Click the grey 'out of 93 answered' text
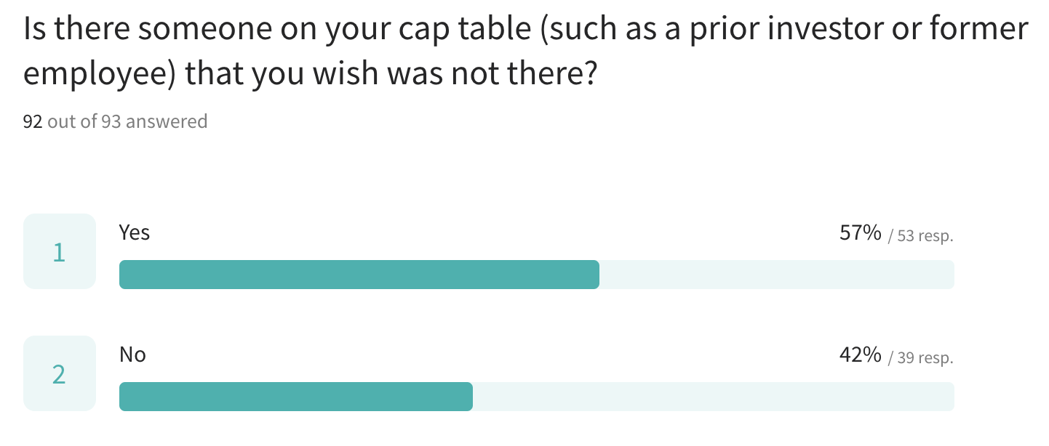Screen dimensions: 1049x446 point(127,121)
